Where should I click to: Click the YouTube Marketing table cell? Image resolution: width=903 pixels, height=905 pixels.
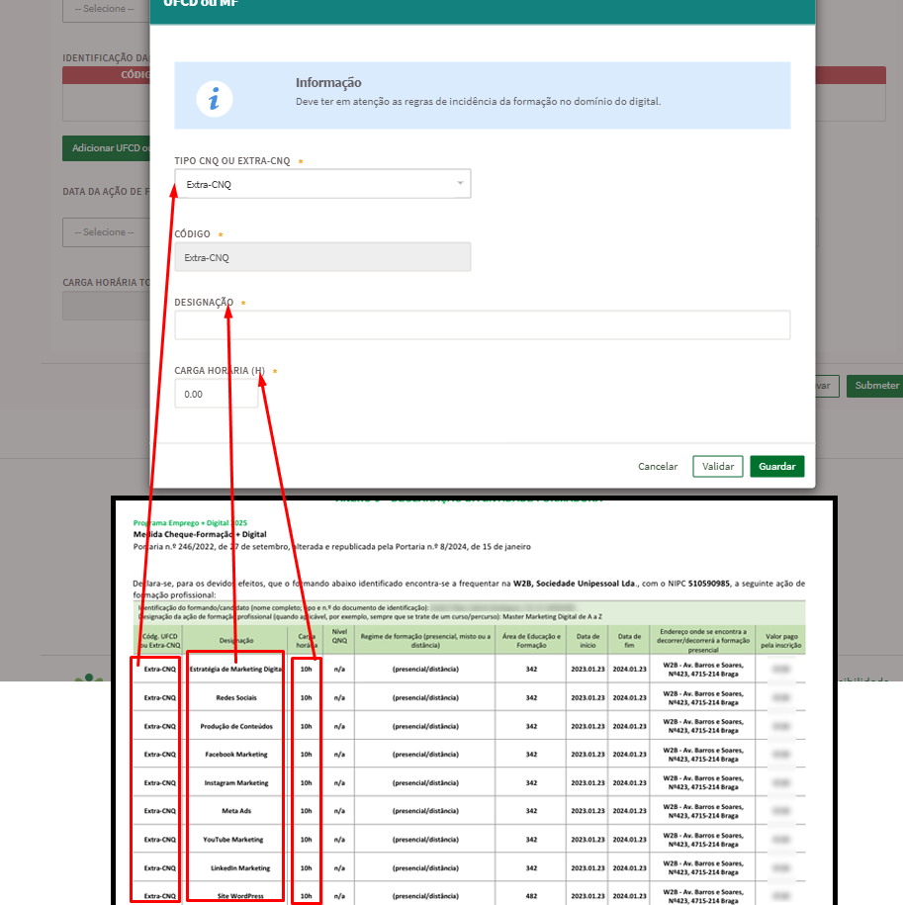(234, 839)
